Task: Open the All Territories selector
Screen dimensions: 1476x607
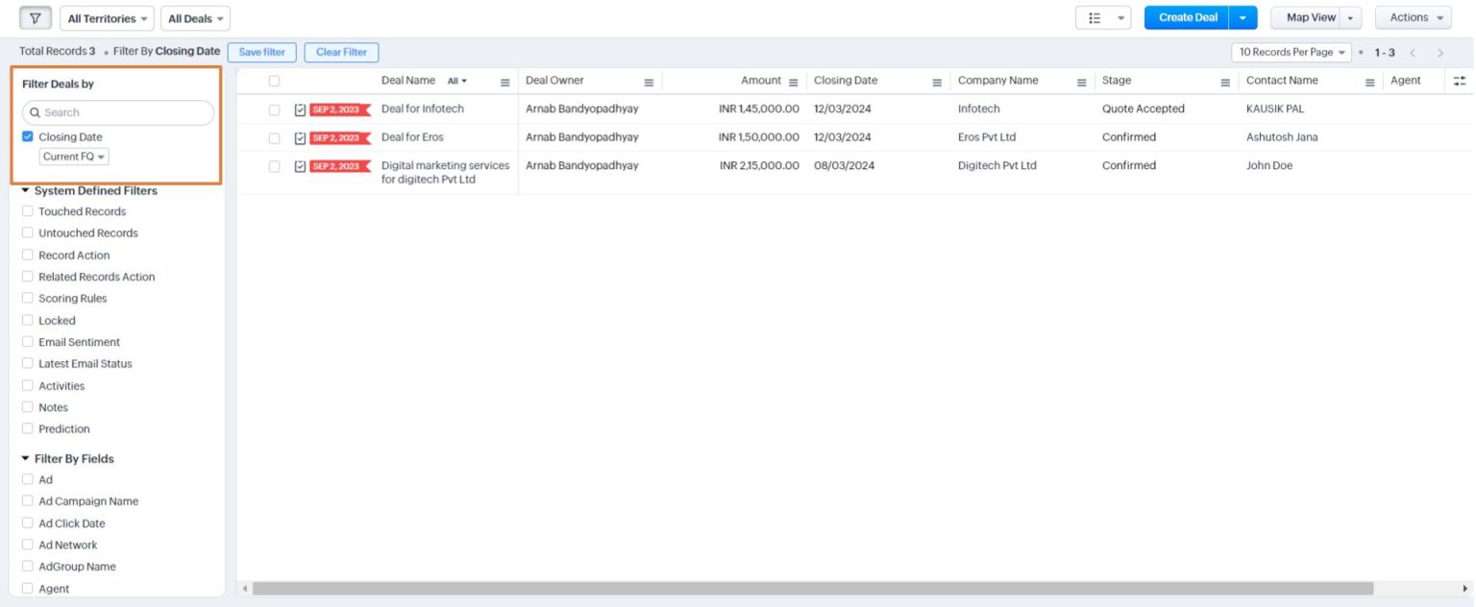Action: (x=107, y=17)
